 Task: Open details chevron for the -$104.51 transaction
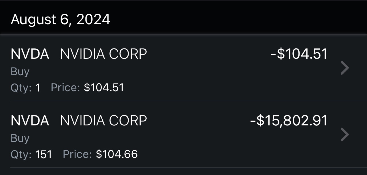pyautogui.click(x=345, y=68)
